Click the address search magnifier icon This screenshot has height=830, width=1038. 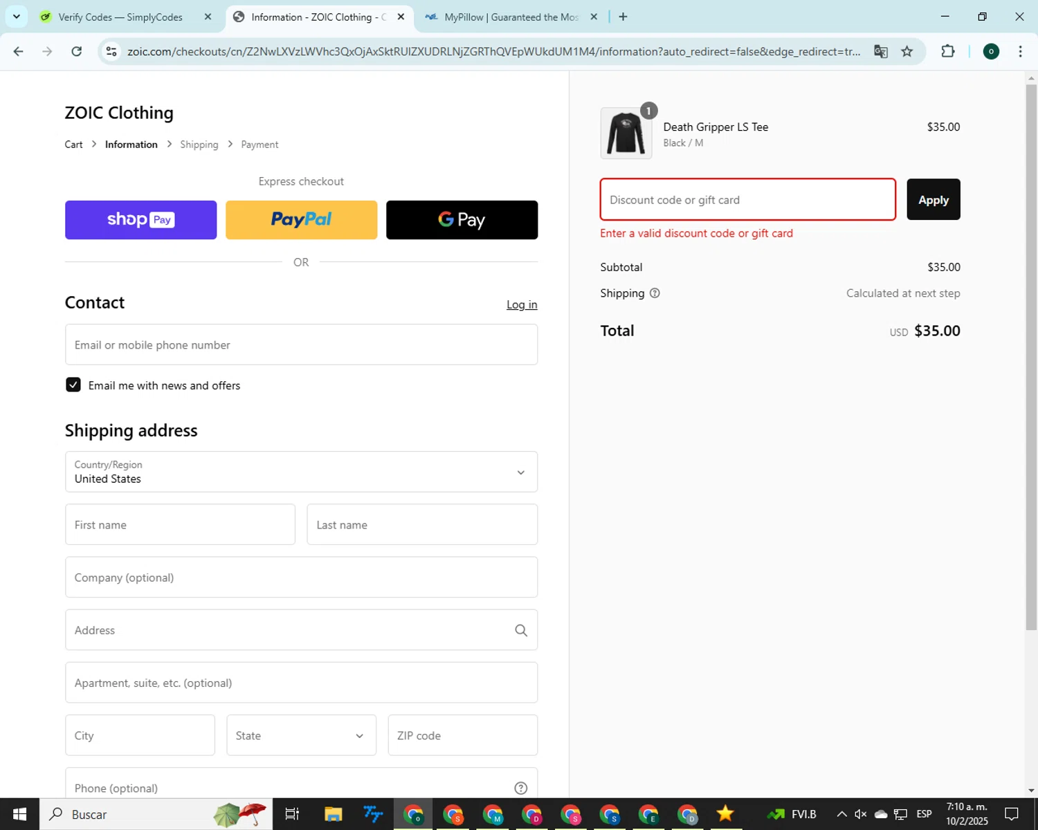521,630
